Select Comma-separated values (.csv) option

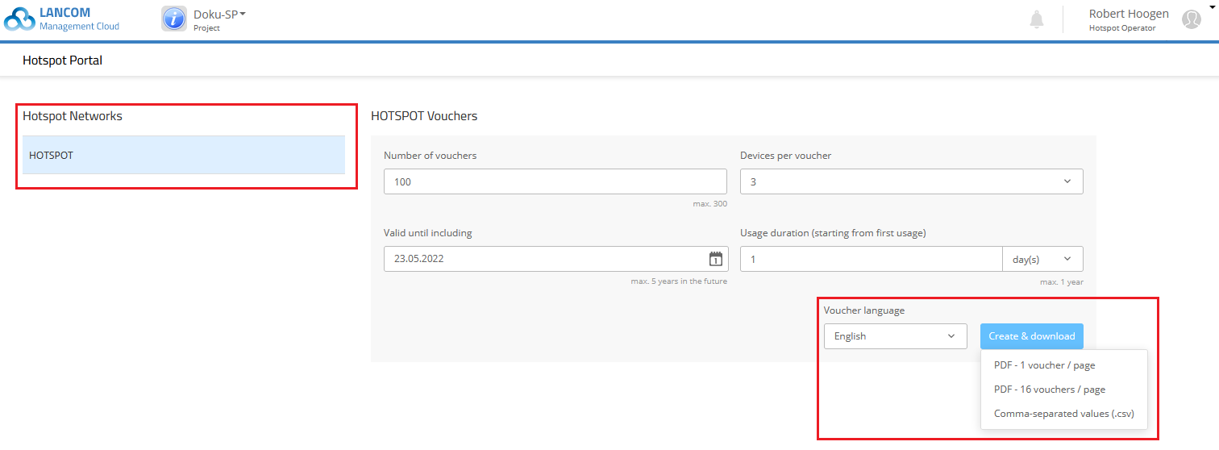[1063, 414]
